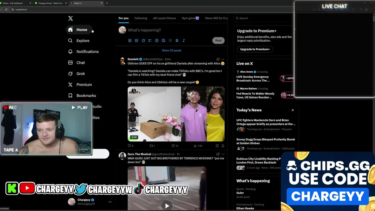Open Grok from the sidebar
Image resolution: width=375 pixels, height=211 pixels.
pos(76,74)
